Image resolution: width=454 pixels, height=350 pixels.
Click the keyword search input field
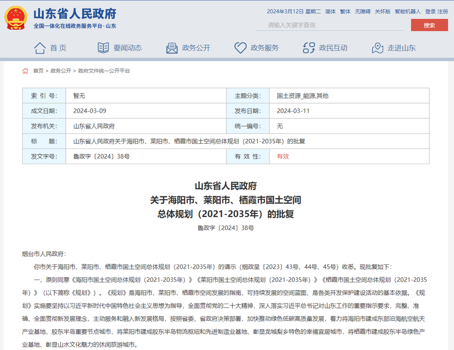click(331, 26)
